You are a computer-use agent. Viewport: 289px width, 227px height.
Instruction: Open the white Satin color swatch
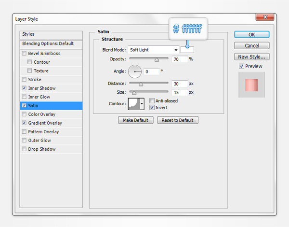pyautogui.click(x=187, y=50)
